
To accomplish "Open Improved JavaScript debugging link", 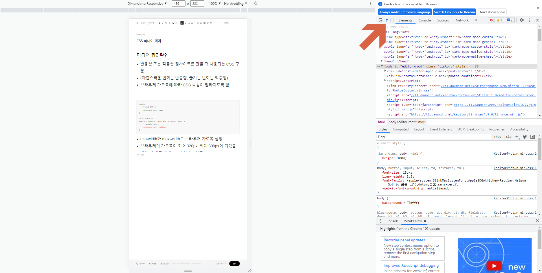I will [411, 265].
